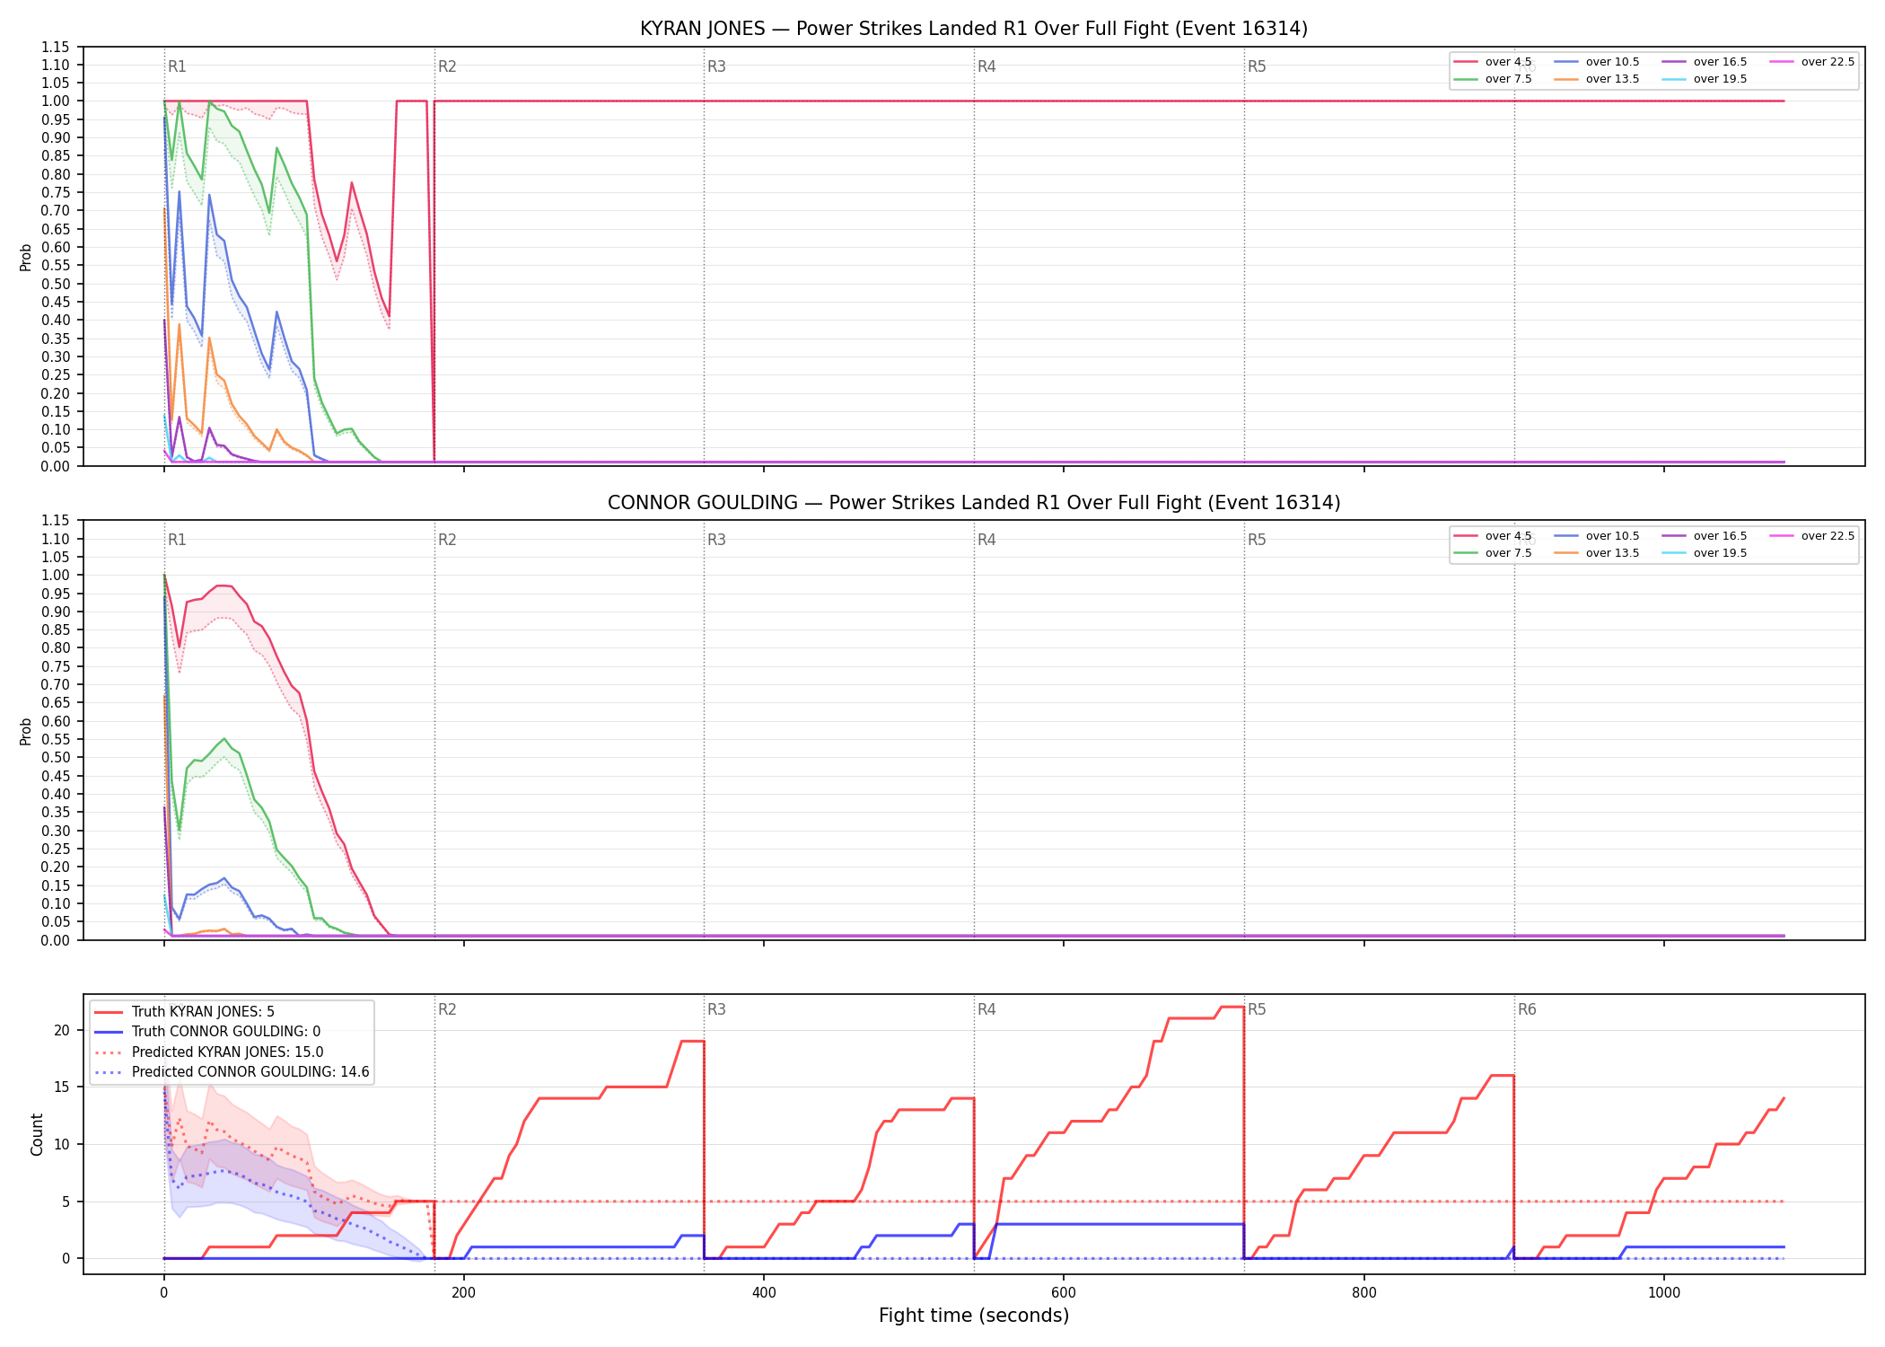Click the R6 round marker in count chart
This screenshot has height=1347, width=1885.
pyautogui.click(x=1527, y=1009)
